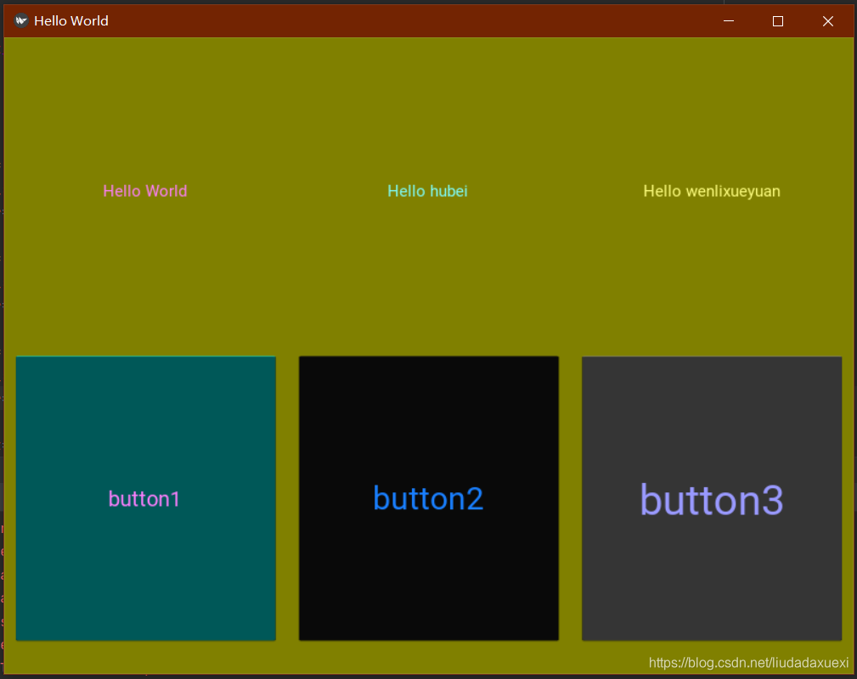Close the Hello World window
Image resolution: width=857 pixels, height=679 pixels.
click(827, 20)
